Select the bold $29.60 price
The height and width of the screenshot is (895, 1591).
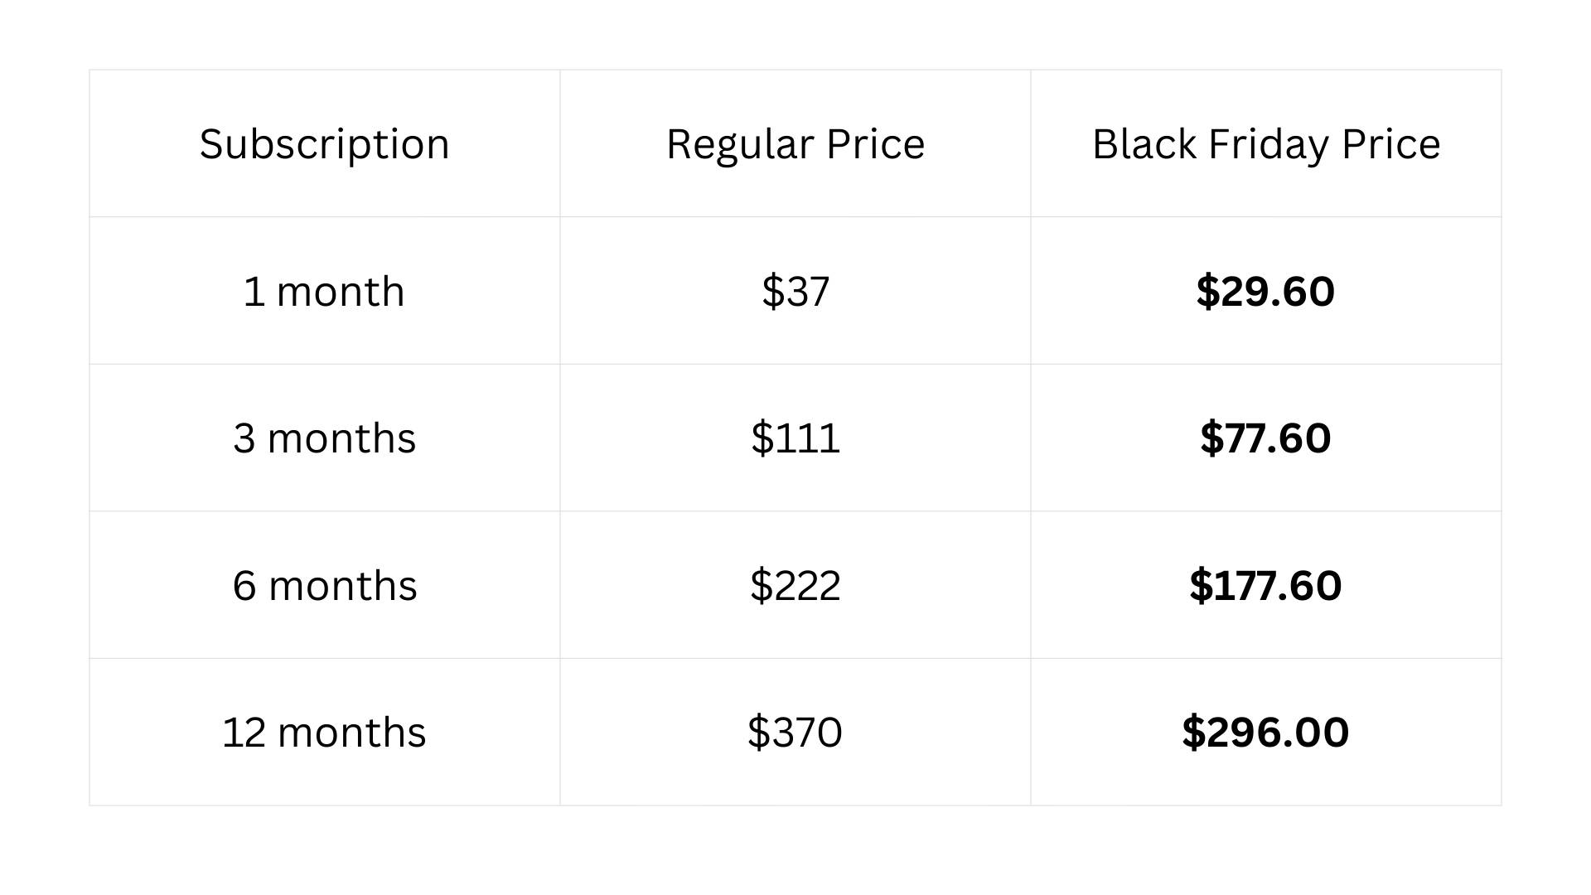pyautogui.click(x=1265, y=292)
